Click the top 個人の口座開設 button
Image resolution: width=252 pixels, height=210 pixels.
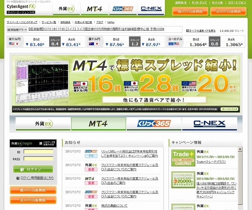[190, 11]
